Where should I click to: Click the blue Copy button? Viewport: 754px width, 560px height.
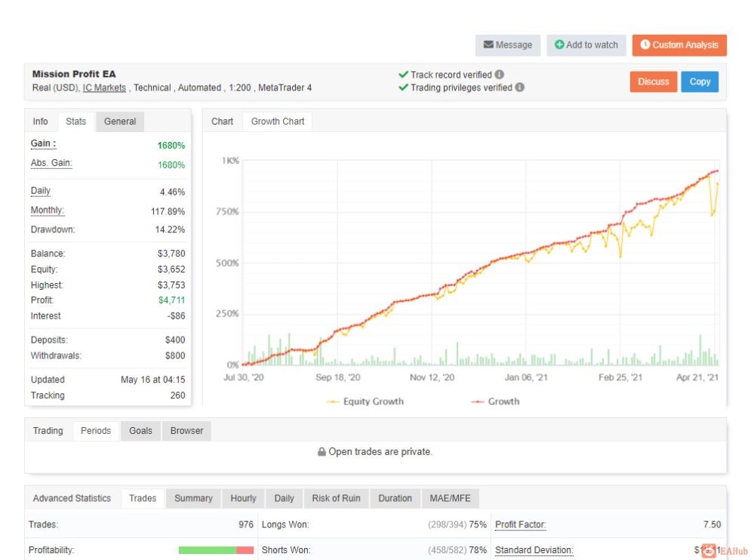coord(700,82)
